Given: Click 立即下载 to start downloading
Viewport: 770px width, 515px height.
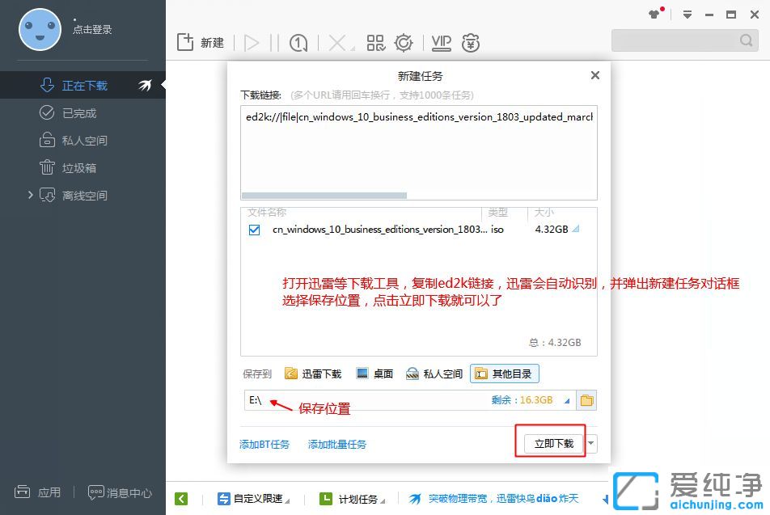Looking at the screenshot, I should tap(552, 443).
